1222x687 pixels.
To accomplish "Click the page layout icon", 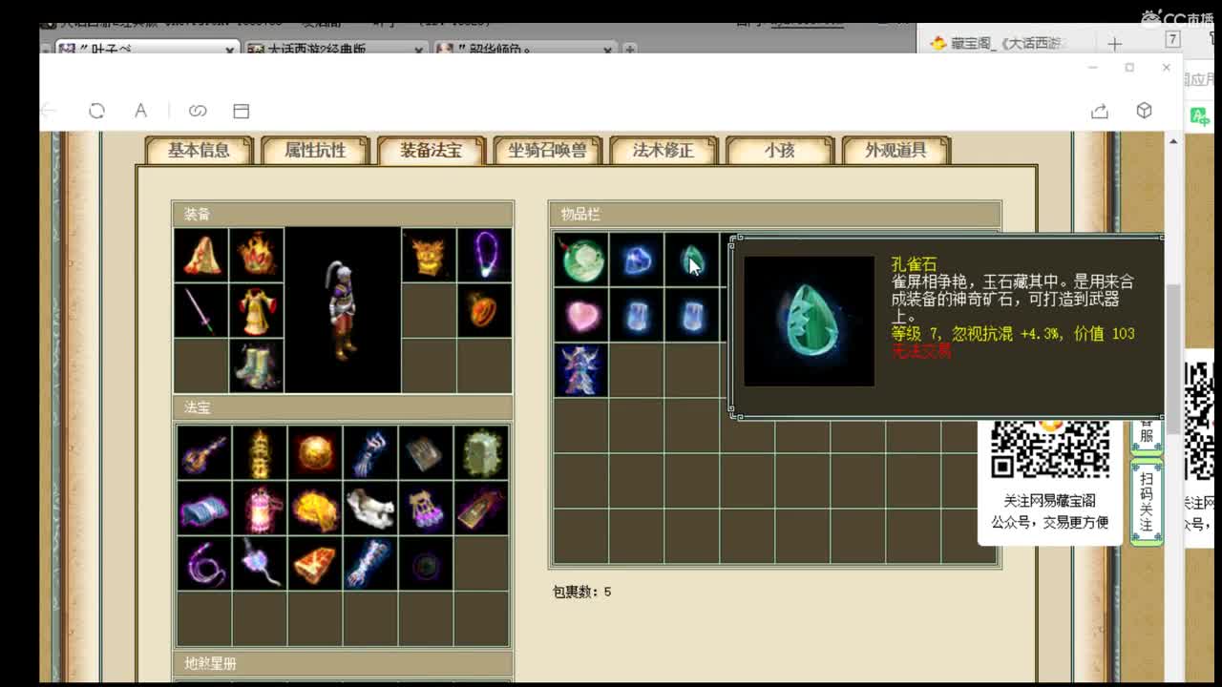I will coord(242,111).
